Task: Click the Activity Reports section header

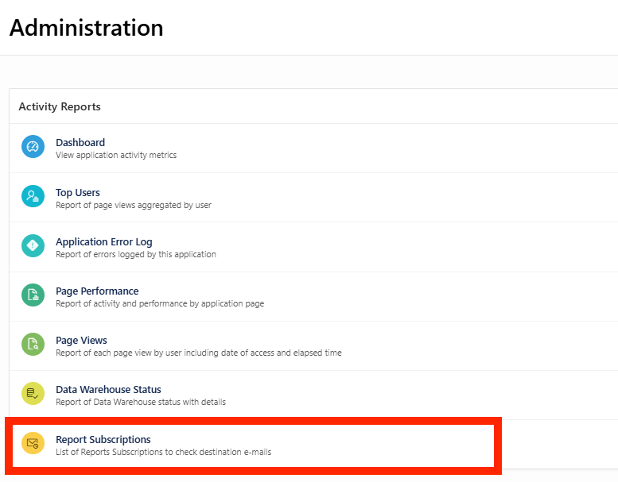Action: point(60,106)
